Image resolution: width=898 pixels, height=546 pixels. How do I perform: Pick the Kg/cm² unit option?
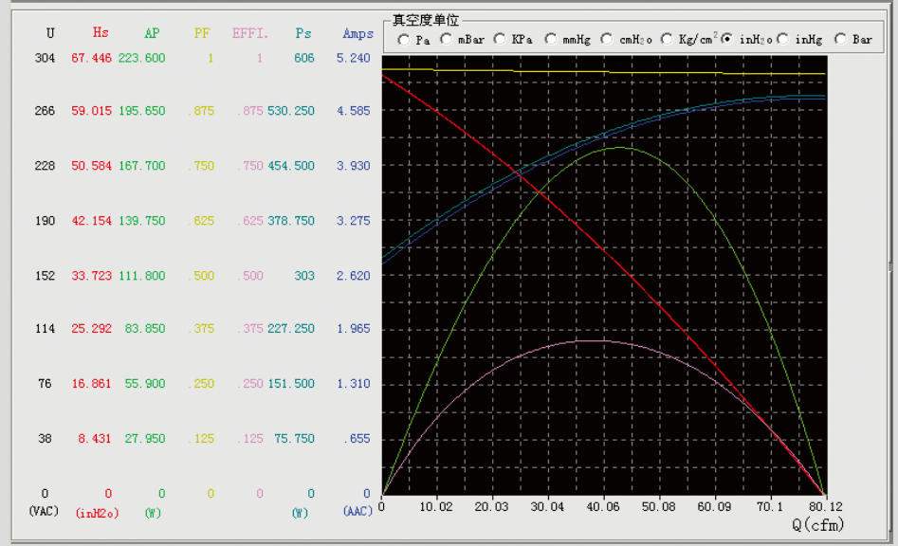tap(668, 40)
